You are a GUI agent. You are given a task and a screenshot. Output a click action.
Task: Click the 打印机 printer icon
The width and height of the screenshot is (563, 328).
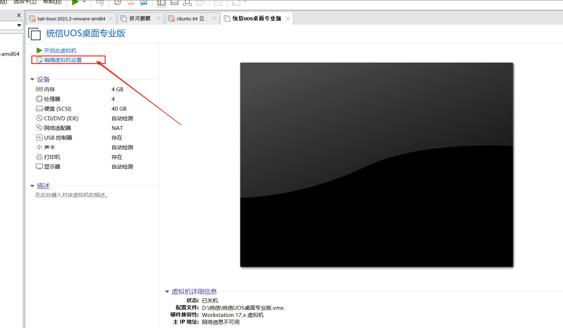point(39,157)
